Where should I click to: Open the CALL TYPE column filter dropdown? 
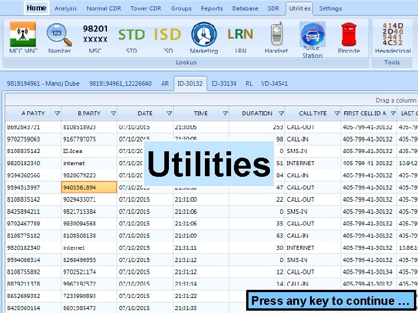tap(337, 114)
